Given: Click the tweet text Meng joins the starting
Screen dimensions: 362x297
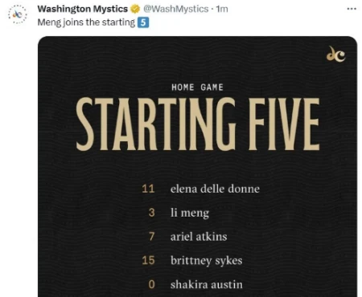Looking at the screenshot, I should [86, 22].
